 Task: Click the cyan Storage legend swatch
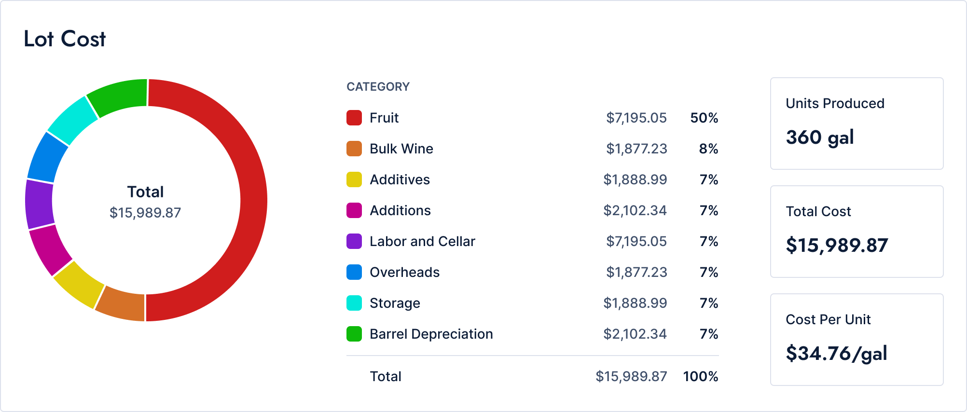(x=354, y=303)
